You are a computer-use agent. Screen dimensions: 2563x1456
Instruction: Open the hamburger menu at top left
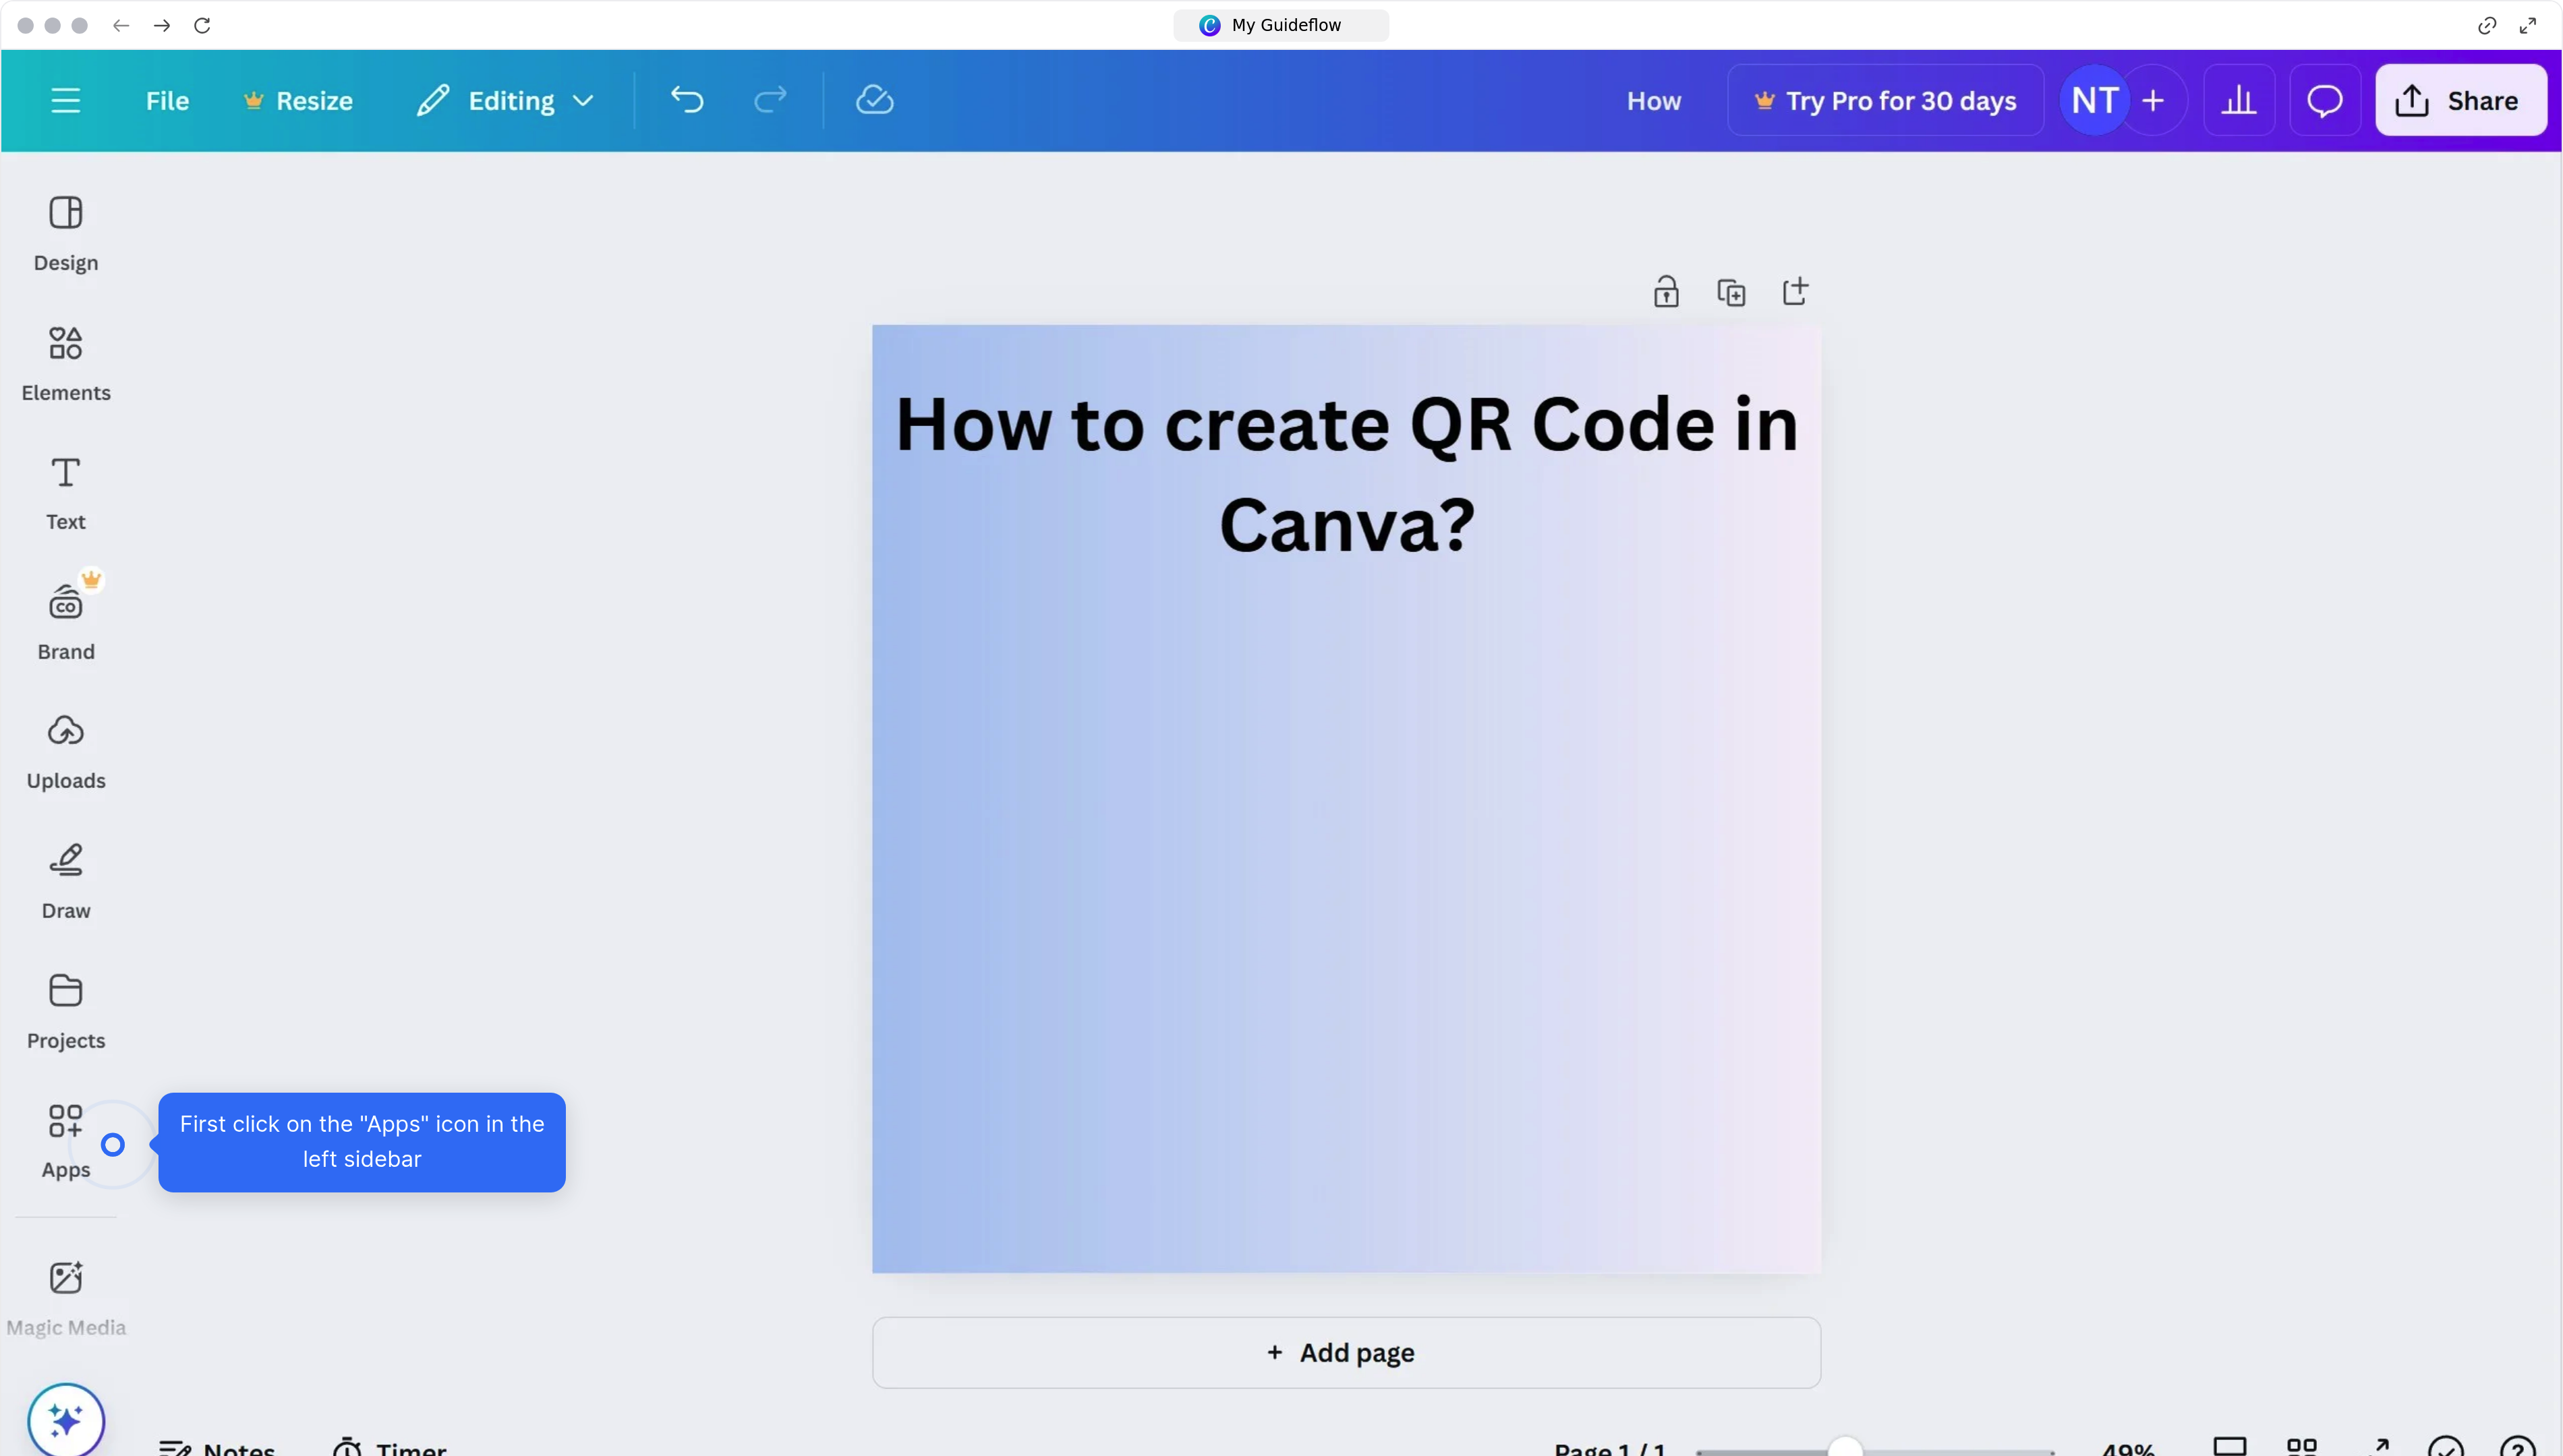click(x=66, y=100)
